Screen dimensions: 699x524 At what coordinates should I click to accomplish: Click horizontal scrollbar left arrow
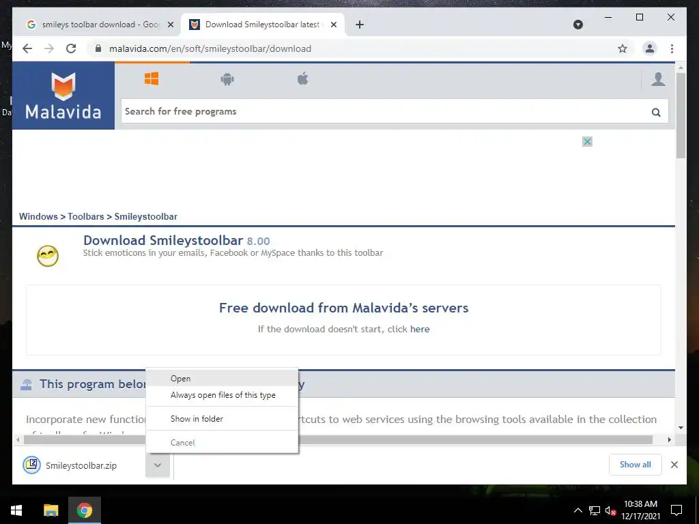(x=18, y=440)
